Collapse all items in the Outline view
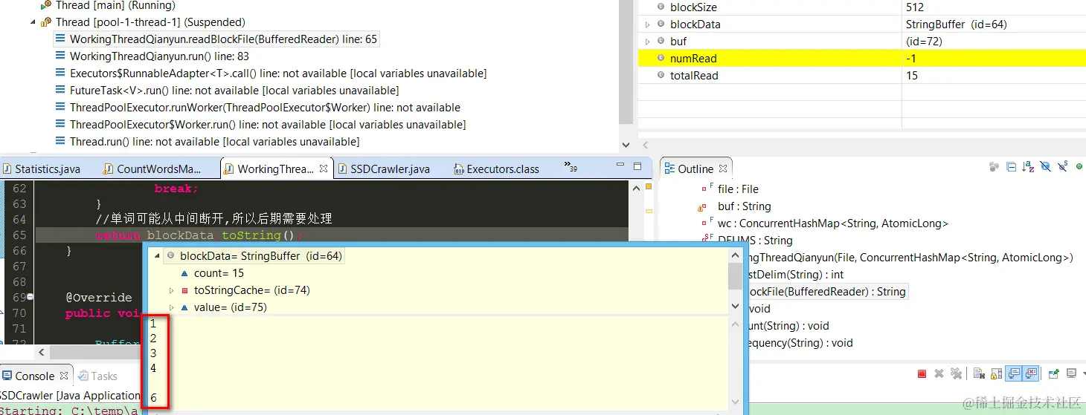The height and width of the screenshot is (415, 1086). click(1011, 167)
